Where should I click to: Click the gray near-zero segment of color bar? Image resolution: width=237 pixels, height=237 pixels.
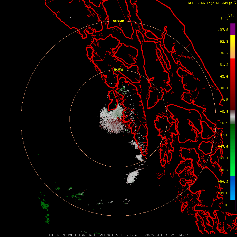[x=233, y=117]
